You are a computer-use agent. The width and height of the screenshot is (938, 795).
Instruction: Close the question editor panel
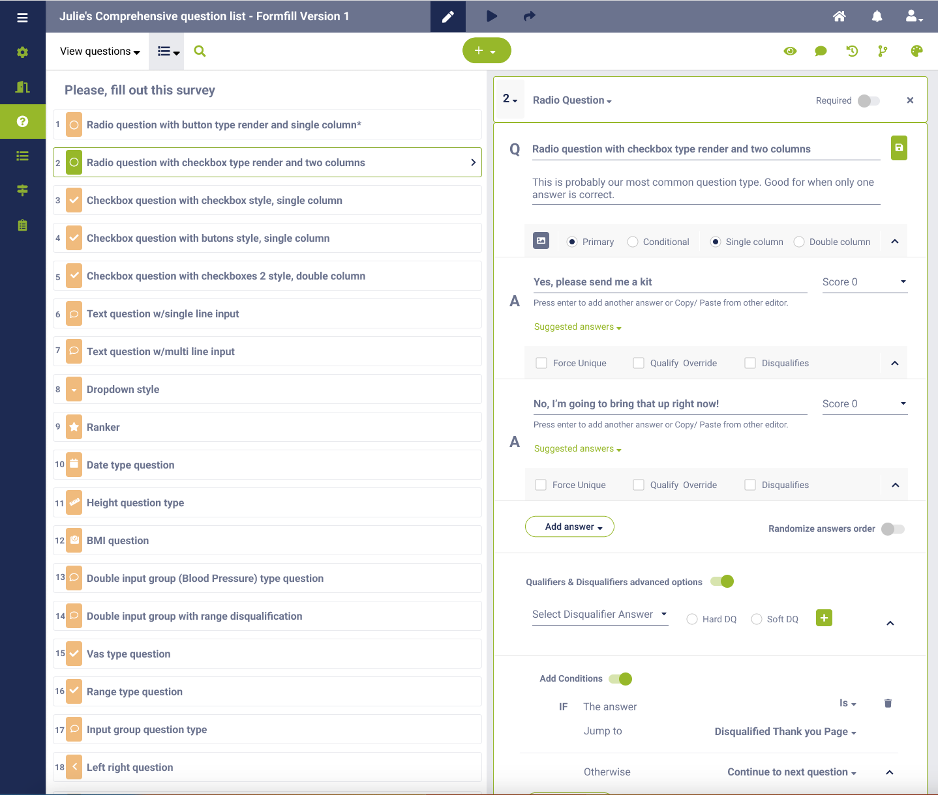(x=910, y=100)
